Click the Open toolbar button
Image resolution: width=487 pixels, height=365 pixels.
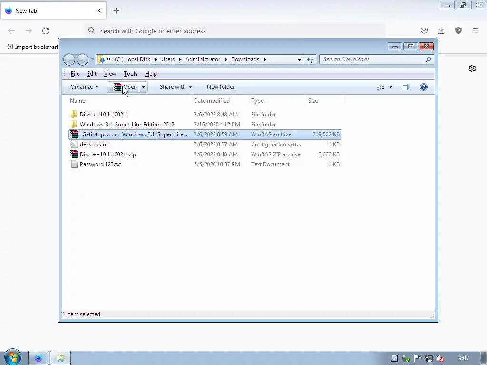click(123, 87)
